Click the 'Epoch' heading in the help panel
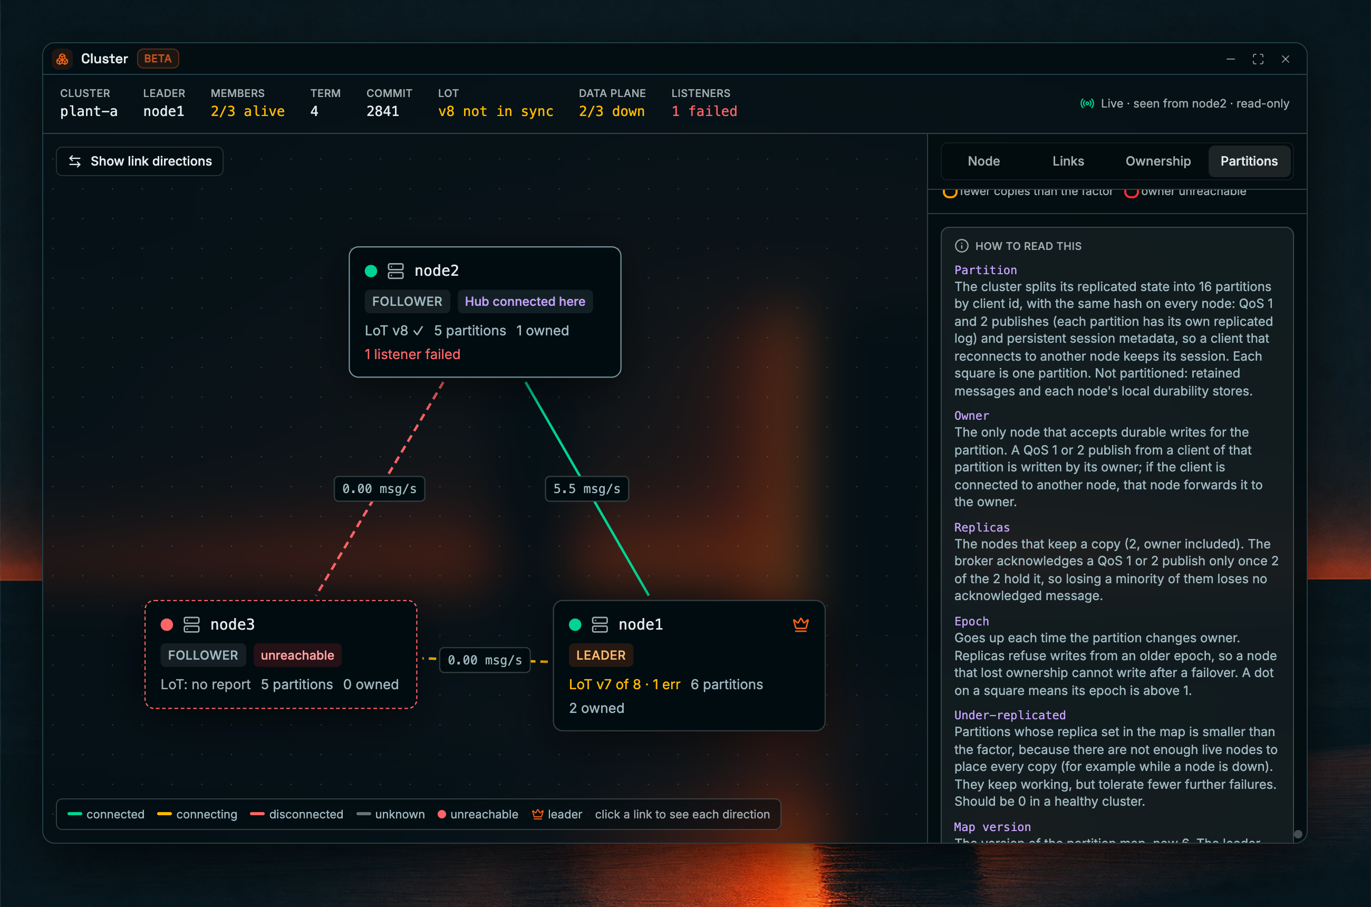This screenshot has width=1371, height=907. [971, 622]
